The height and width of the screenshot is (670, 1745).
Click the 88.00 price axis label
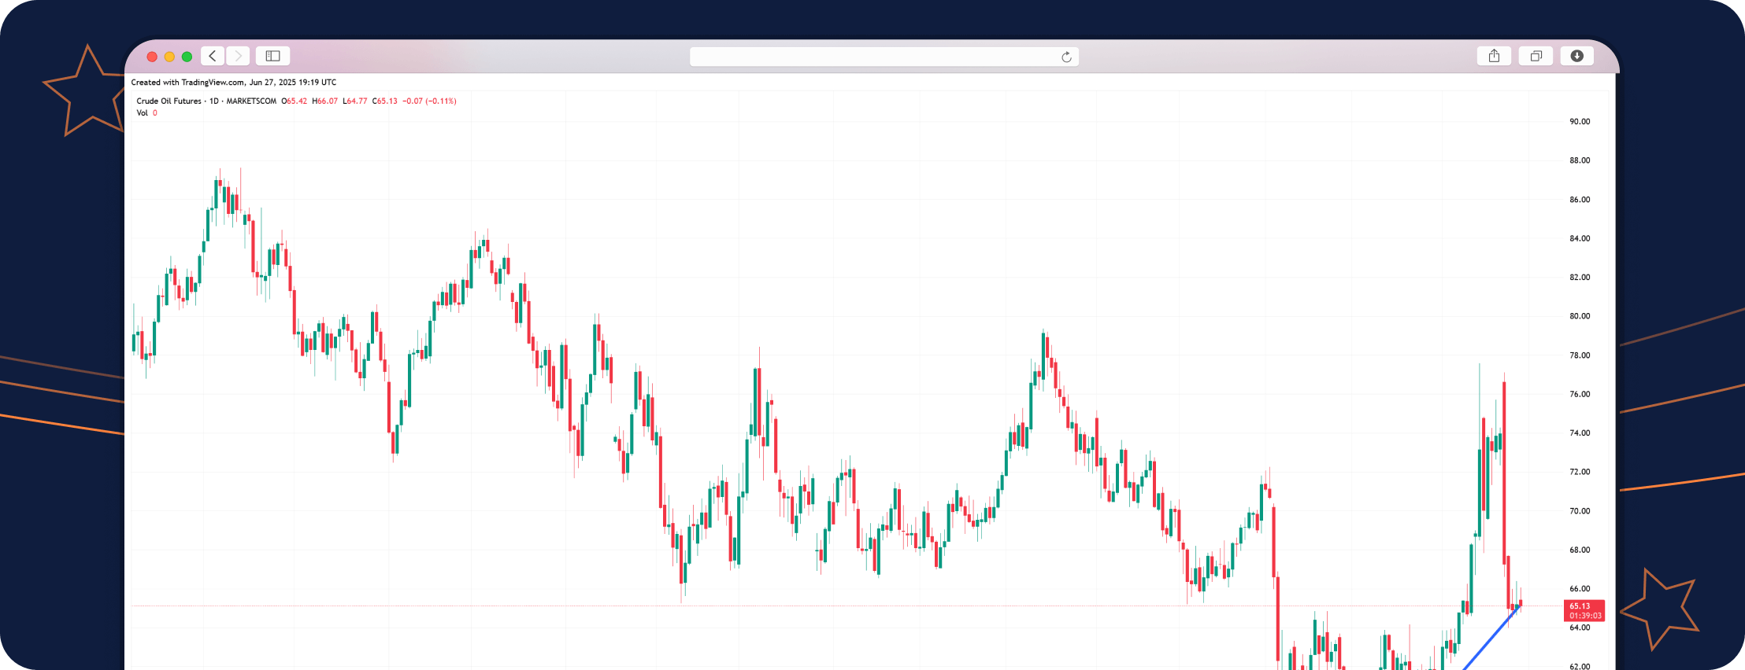coord(1580,160)
